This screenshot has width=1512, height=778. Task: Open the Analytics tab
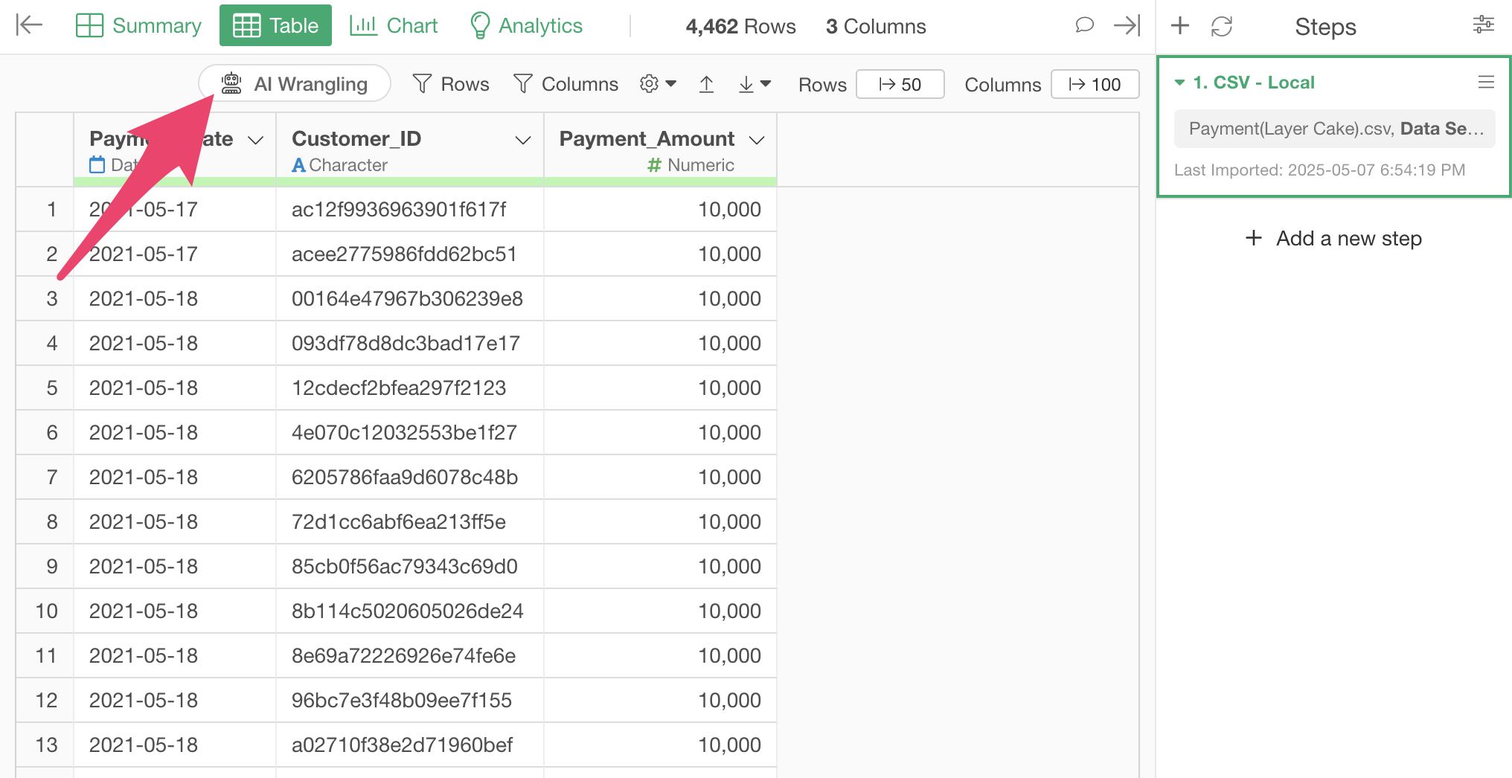pyautogui.click(x=526, y=25)
